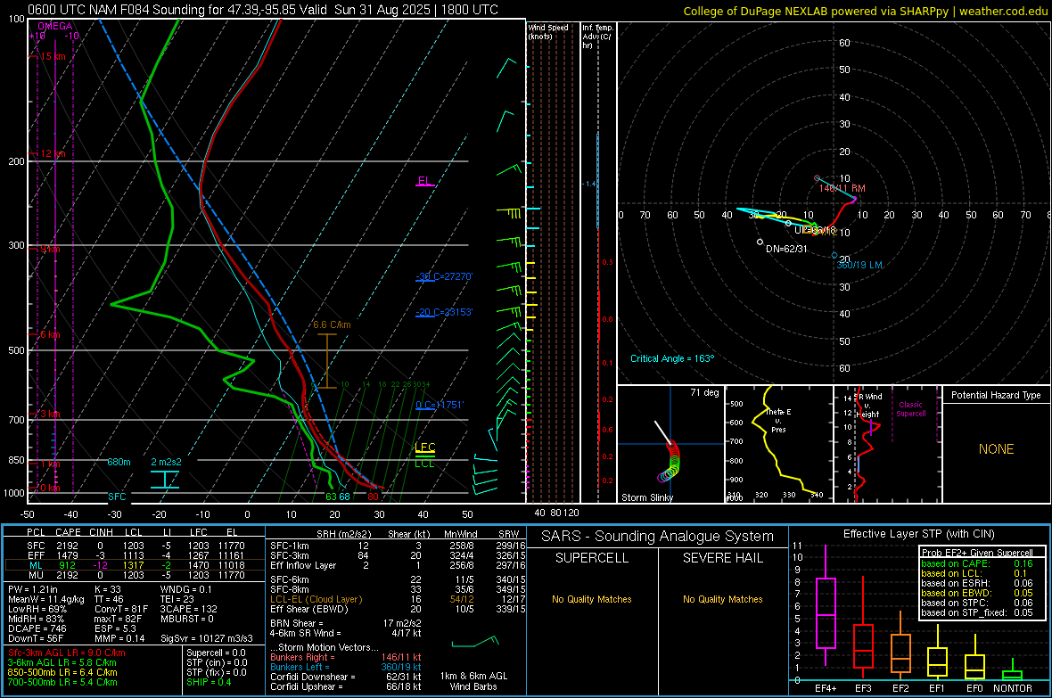Click the 'SigSvr = 10127 m3/s3' value
Image resolution: width=1052 pixels, height=698 pixels.
[x=207, y=638]
